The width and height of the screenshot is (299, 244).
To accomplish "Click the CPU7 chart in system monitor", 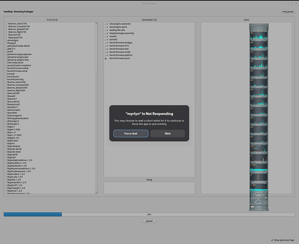I will click(259, 102).
